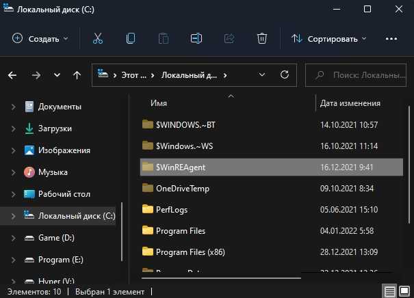Screen dimensions: 414x298
Task: Click the window title drive icon
Action: pyautogui.click(x=8, y=8)
